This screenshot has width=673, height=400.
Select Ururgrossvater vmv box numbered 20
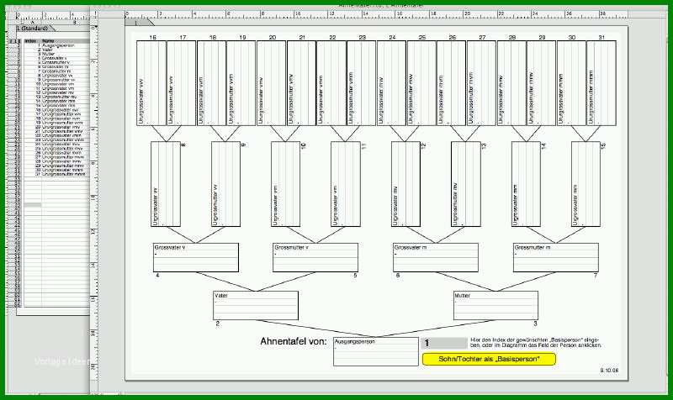271,83
